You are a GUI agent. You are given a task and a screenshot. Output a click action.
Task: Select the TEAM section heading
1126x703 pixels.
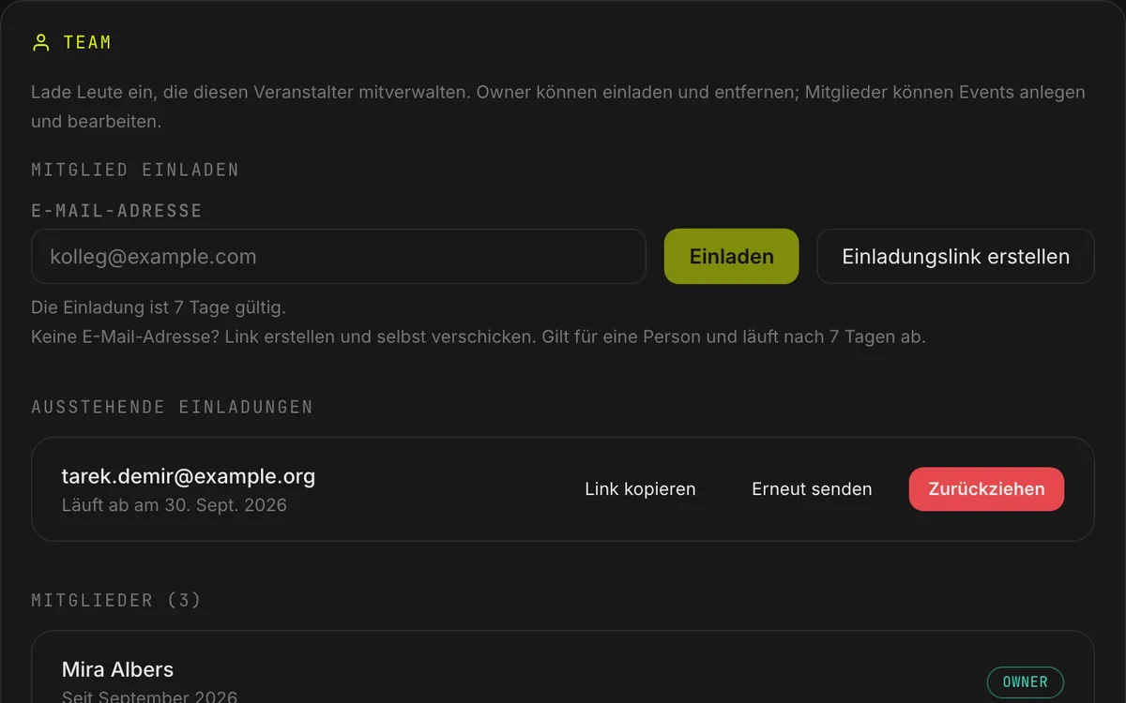pyautogui.click(x=87, y=42)
